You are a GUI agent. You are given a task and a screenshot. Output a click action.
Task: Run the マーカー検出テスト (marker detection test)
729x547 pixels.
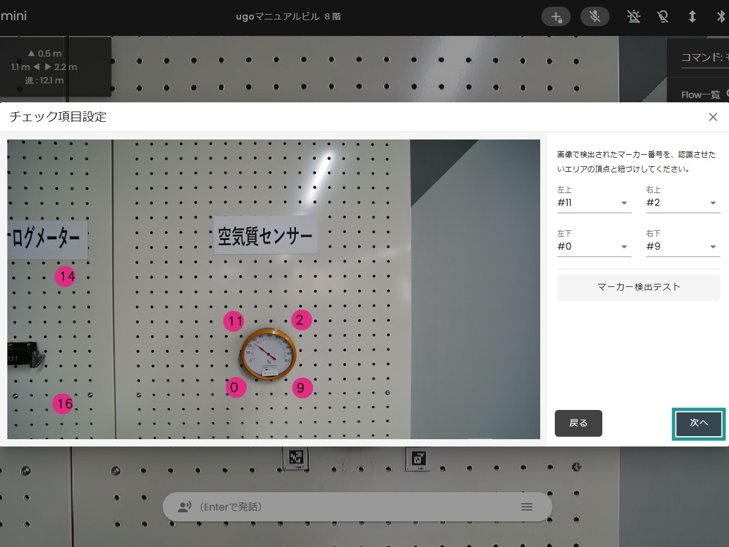(x=638, y=287)
